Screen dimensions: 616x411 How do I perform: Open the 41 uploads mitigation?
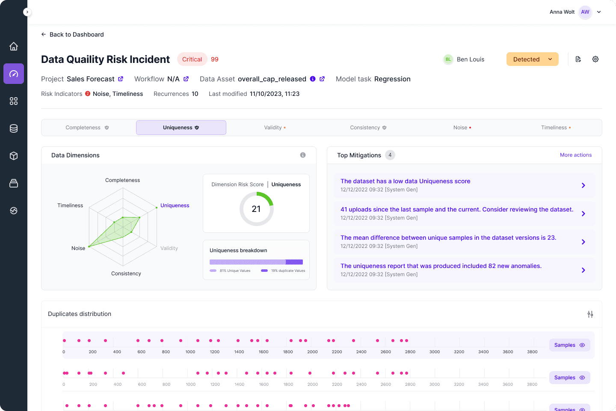pyautogui.click(x=464, y=214)
